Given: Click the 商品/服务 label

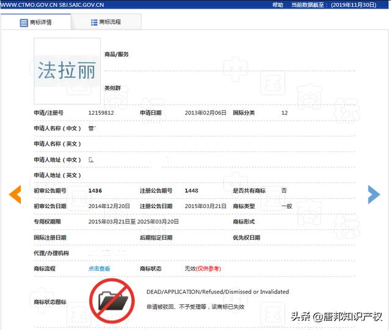Looking at the screenshot, I should (x=117, y=54).
